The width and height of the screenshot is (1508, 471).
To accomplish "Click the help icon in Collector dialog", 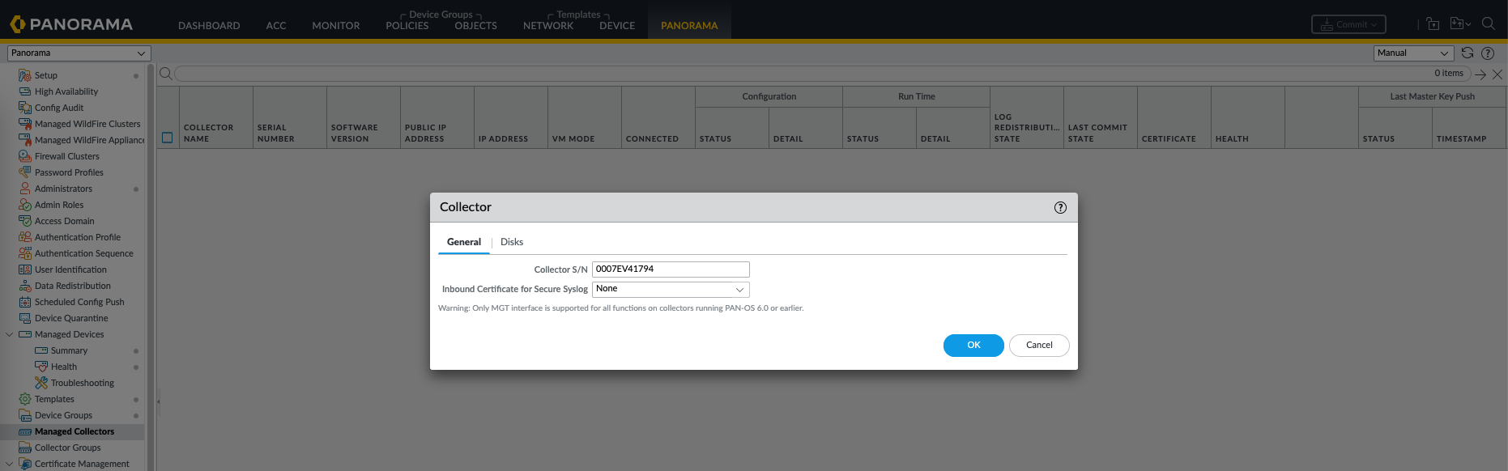I will point(1060,208).
